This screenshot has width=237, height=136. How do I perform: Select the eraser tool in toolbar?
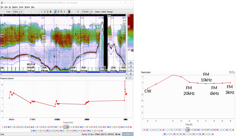click(x=58, y=12)
